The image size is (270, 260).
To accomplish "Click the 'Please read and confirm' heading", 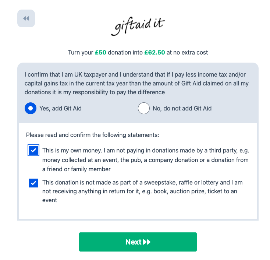I will [x=92, y=135].
